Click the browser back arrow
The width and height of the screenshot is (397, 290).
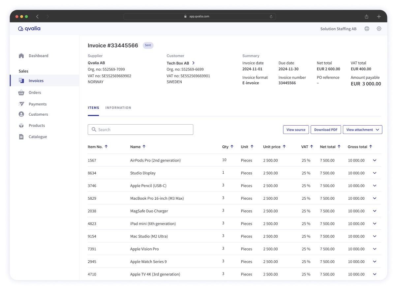tap(37, 16)
